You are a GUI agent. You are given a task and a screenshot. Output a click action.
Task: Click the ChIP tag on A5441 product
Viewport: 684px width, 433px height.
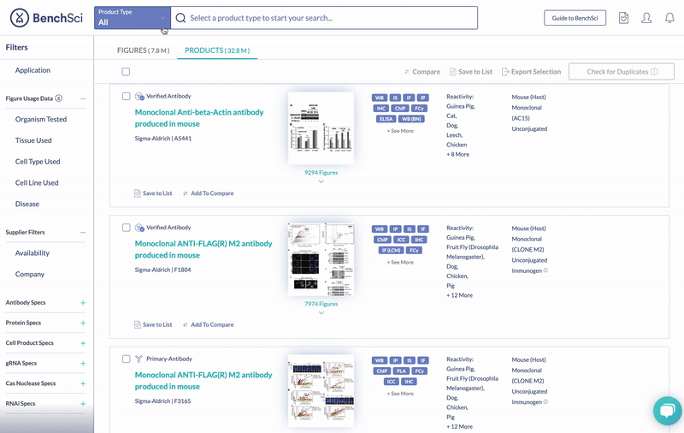click(x=400, y=108)
